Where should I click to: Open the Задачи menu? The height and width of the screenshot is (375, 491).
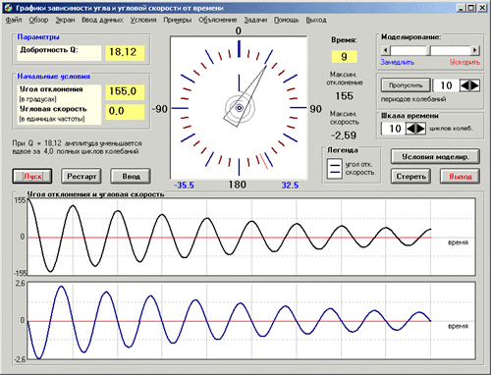pos(255,20)
